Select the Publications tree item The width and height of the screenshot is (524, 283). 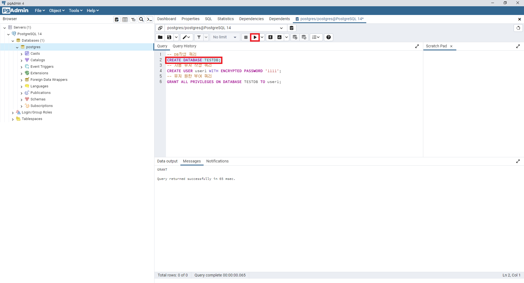40,93
